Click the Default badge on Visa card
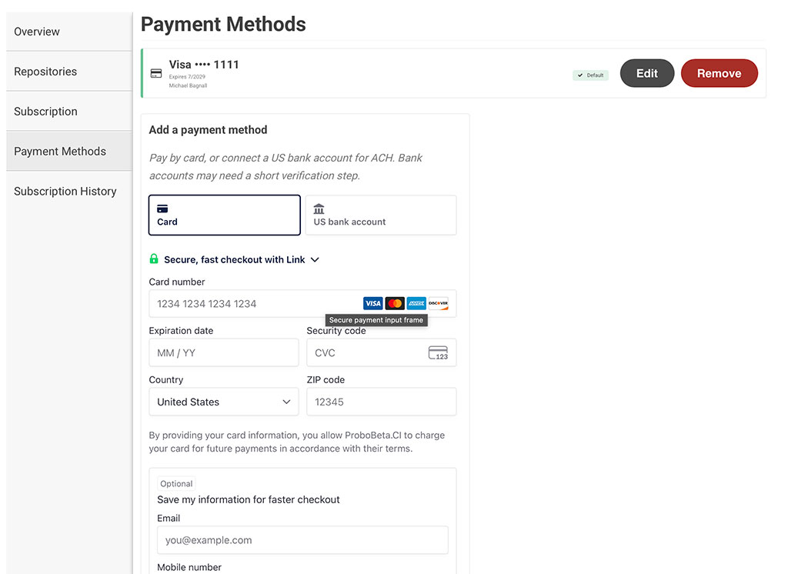The width and height of the screenshot is (788, 574). click(590, 75)
